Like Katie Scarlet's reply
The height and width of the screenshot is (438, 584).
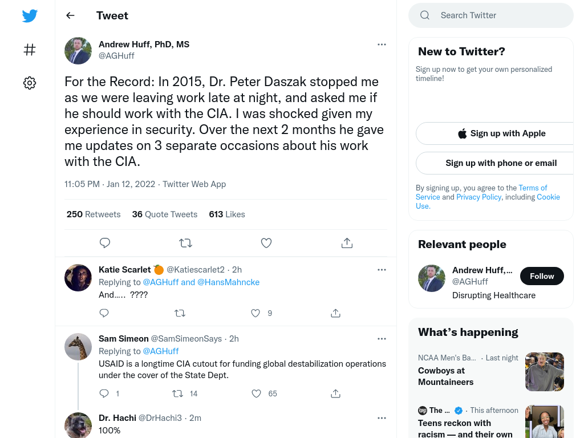coord(255,313)
